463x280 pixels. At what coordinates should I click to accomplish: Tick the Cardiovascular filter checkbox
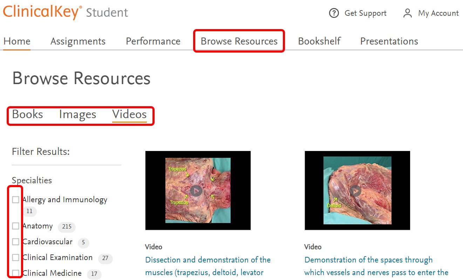(15, 242)
